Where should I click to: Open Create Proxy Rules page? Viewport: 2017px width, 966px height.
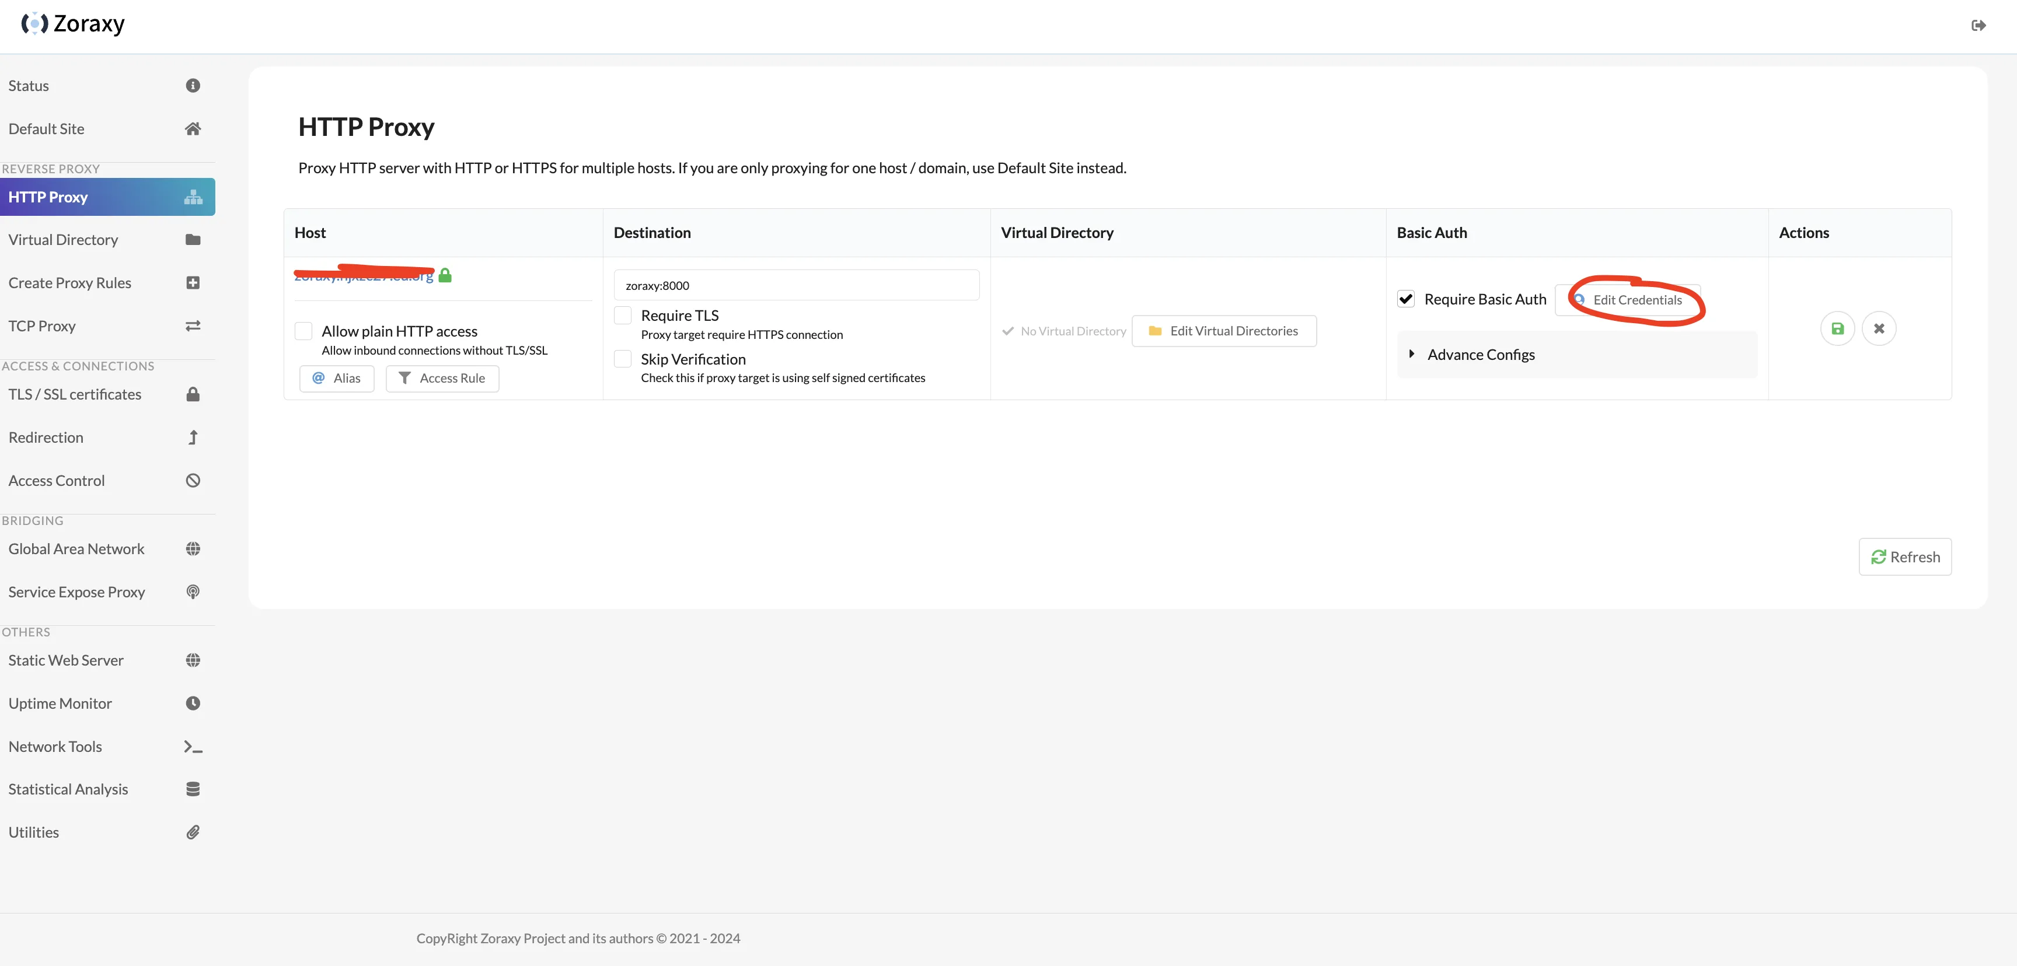(107, 282)
